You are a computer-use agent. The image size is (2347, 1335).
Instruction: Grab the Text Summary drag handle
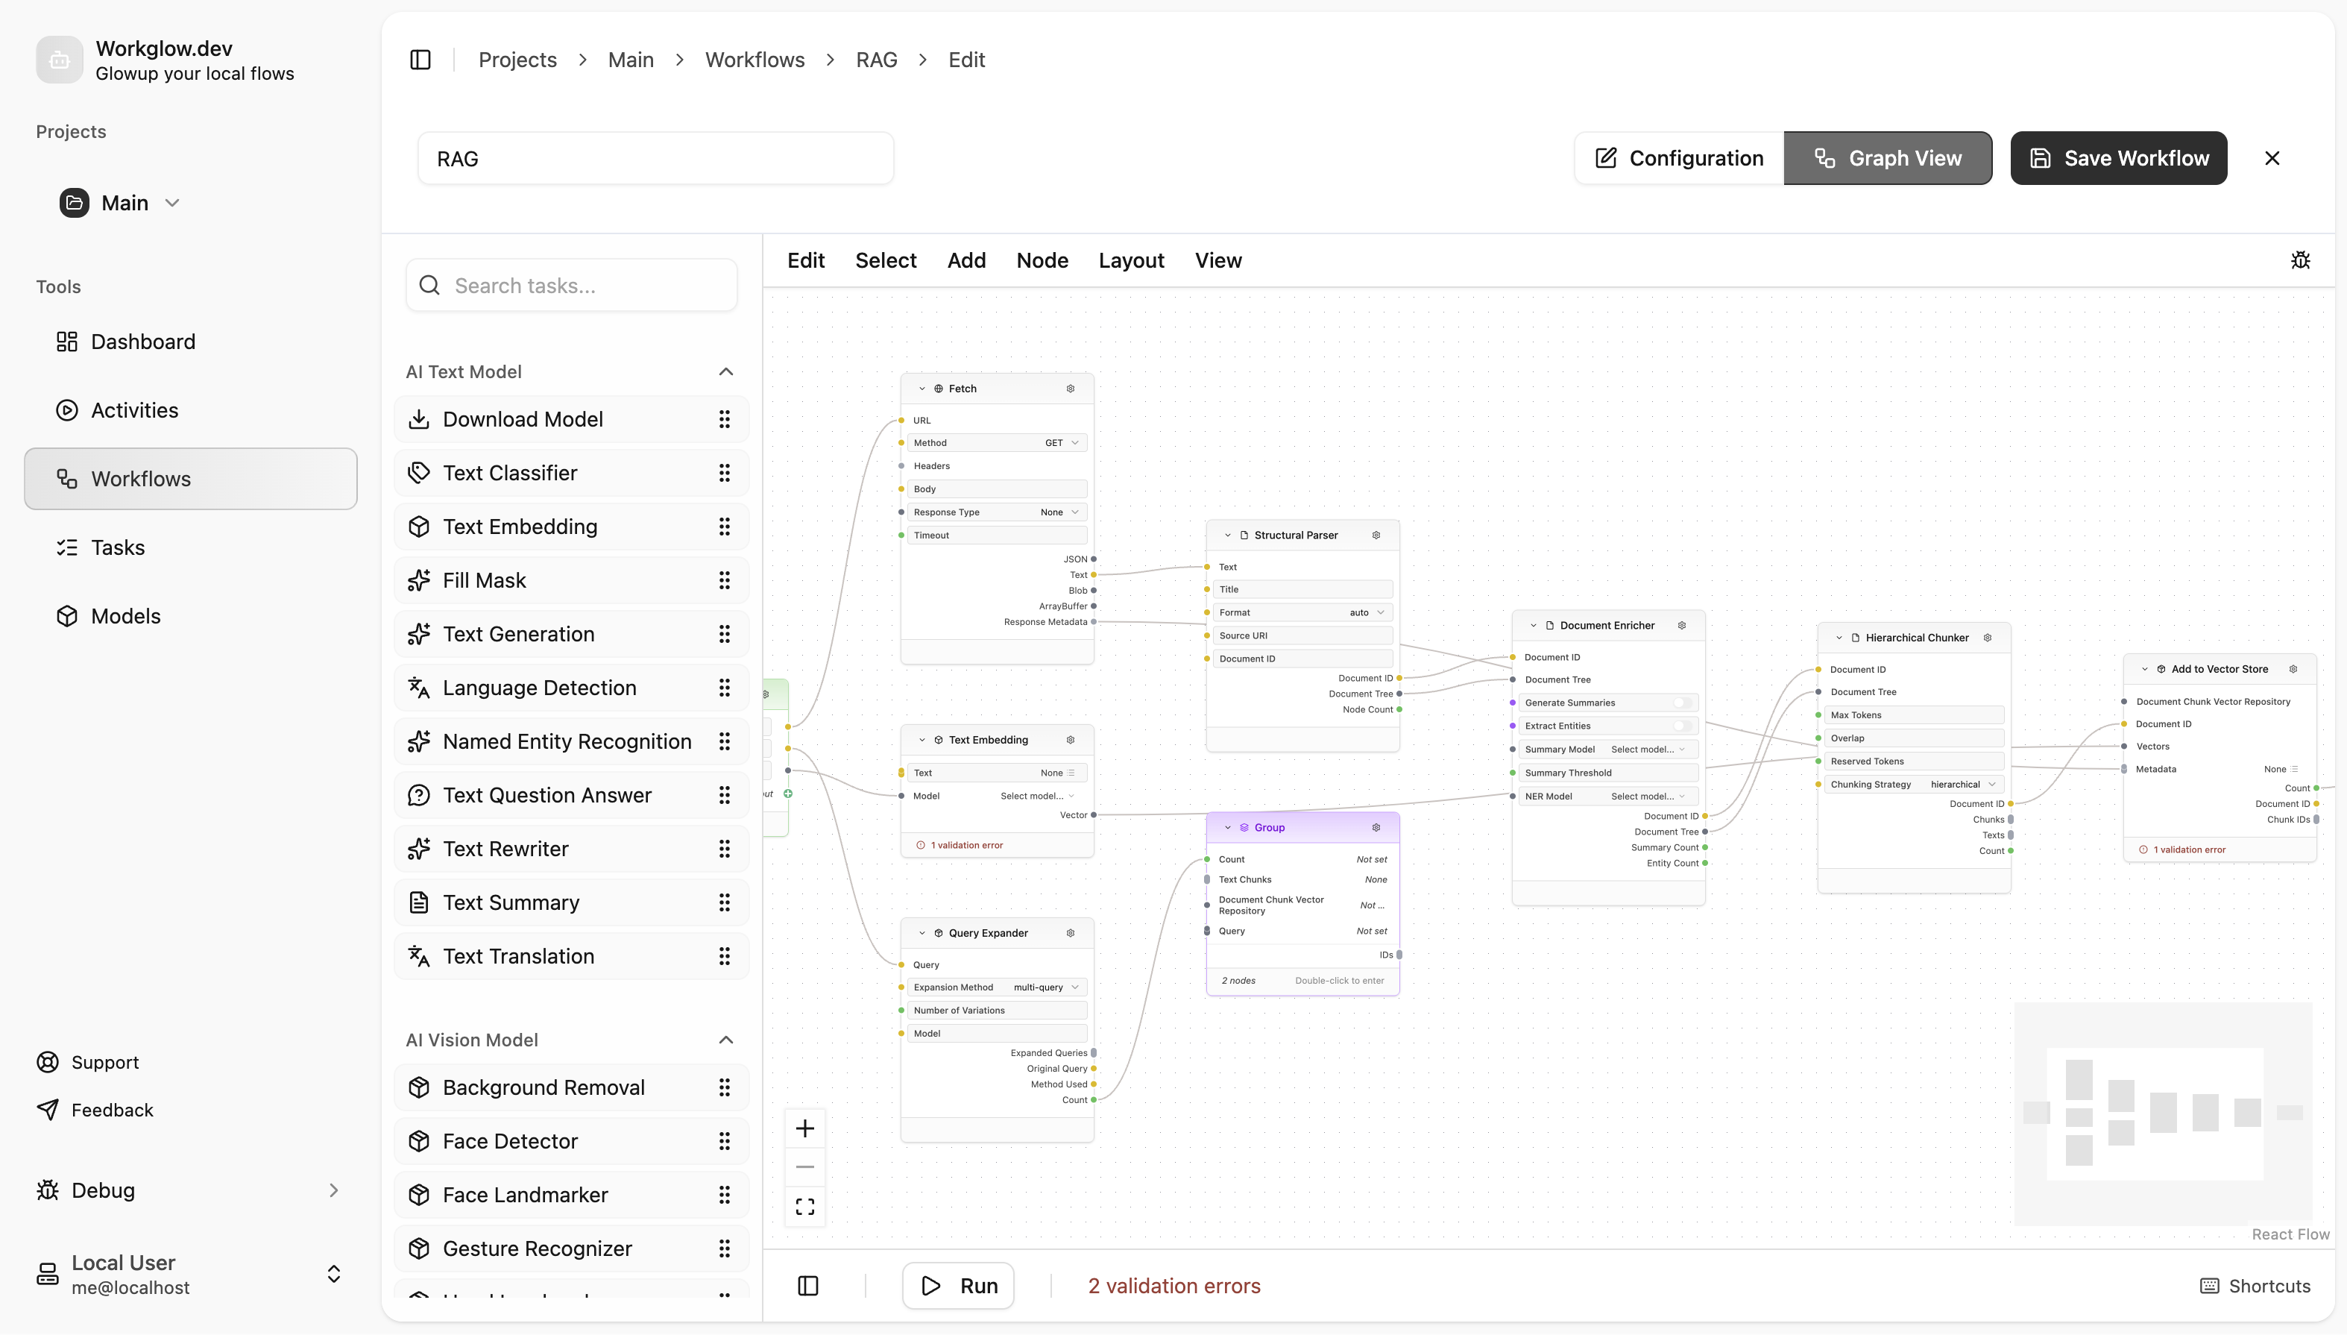pyautogui.click(x=724, y=903)
